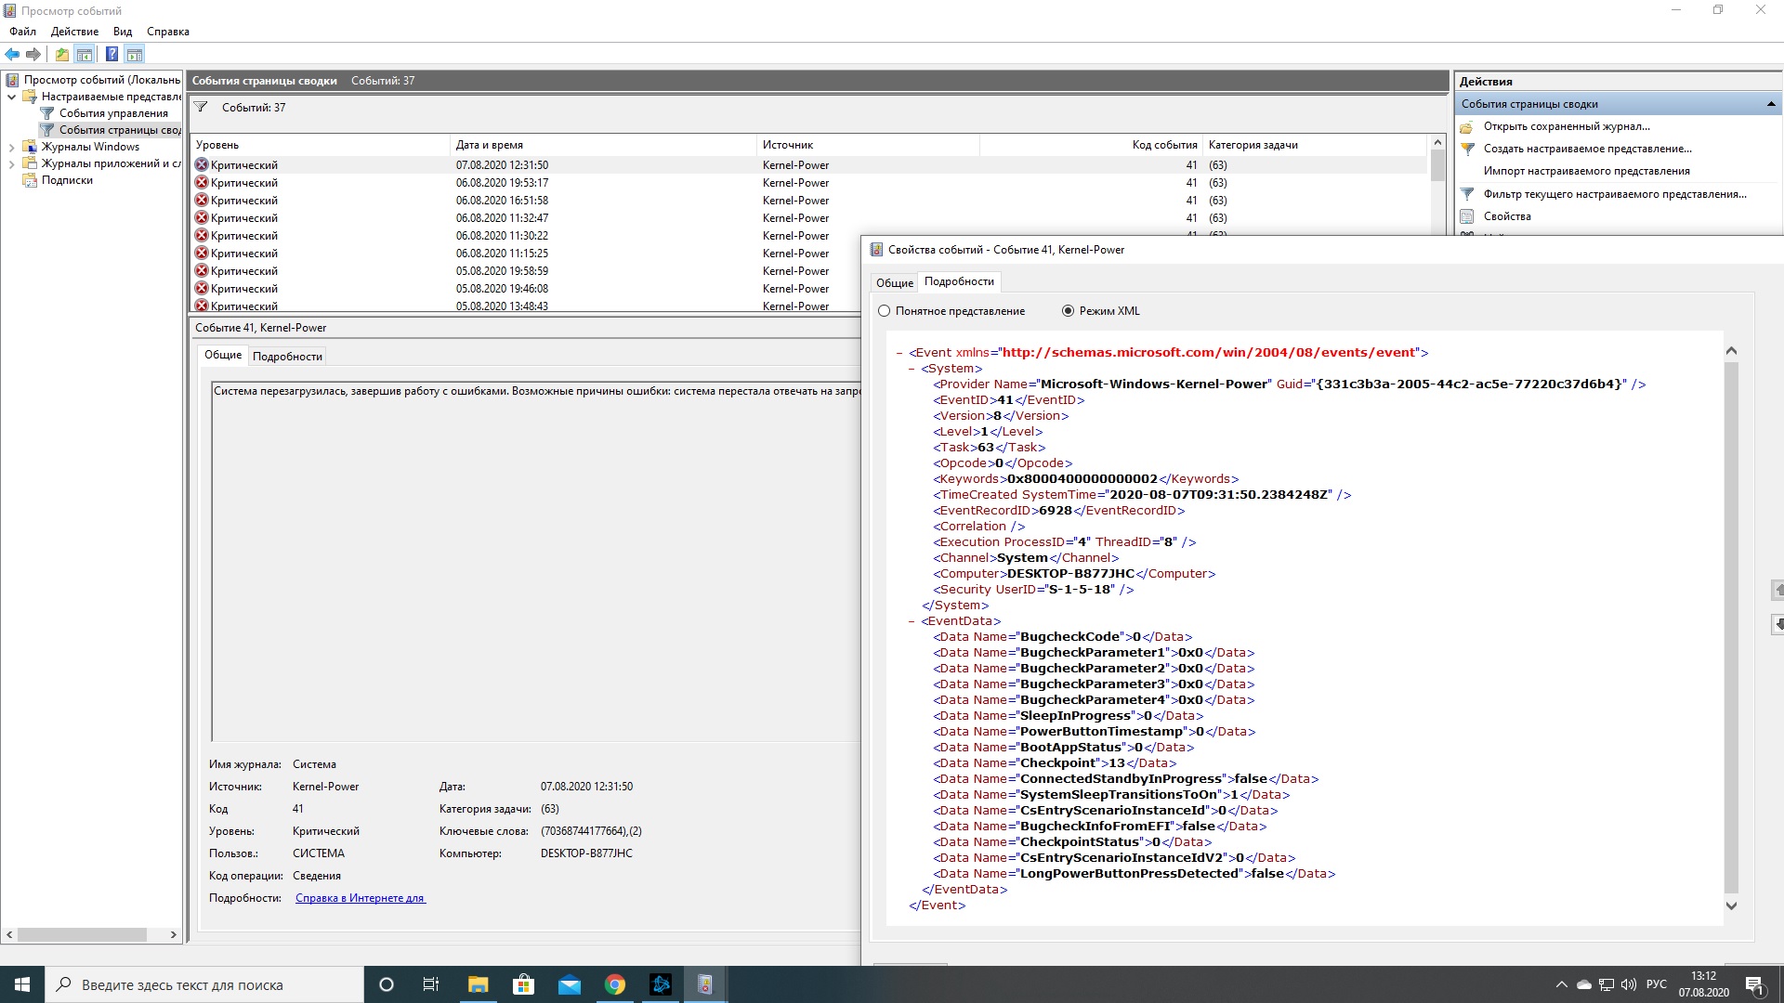Toggle the console tree pane toolbar icon
Viewport: 1784px width, 1003px height.
pos(84,54)
